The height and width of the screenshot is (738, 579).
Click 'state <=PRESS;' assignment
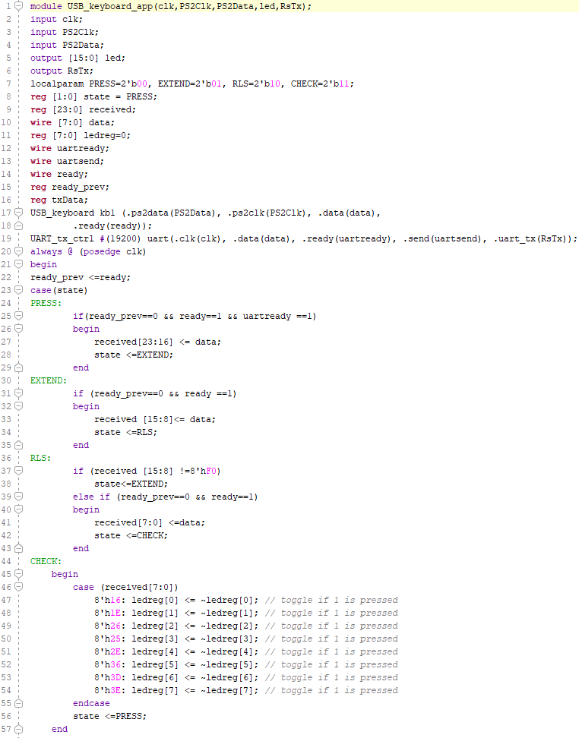click(109, 716)
